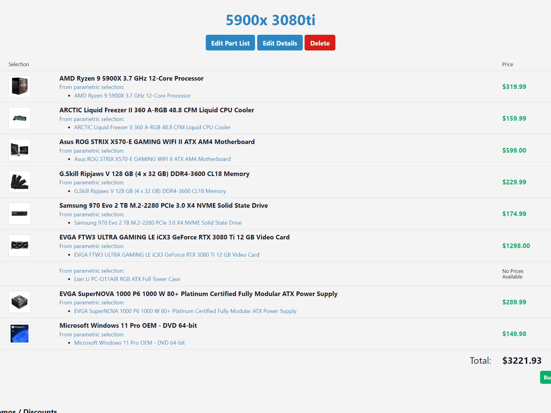Click the $3221.93 total amount
Viewport: 551px width, 413px height.
pyautogui.click(x=522, y=361)
